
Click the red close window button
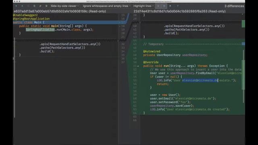coord(15,1)
